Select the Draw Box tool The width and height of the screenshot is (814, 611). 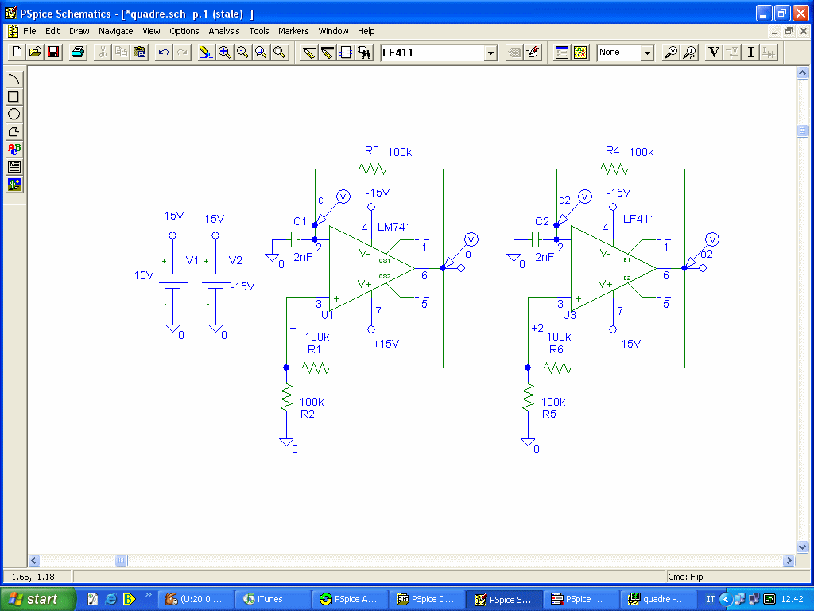14,96
